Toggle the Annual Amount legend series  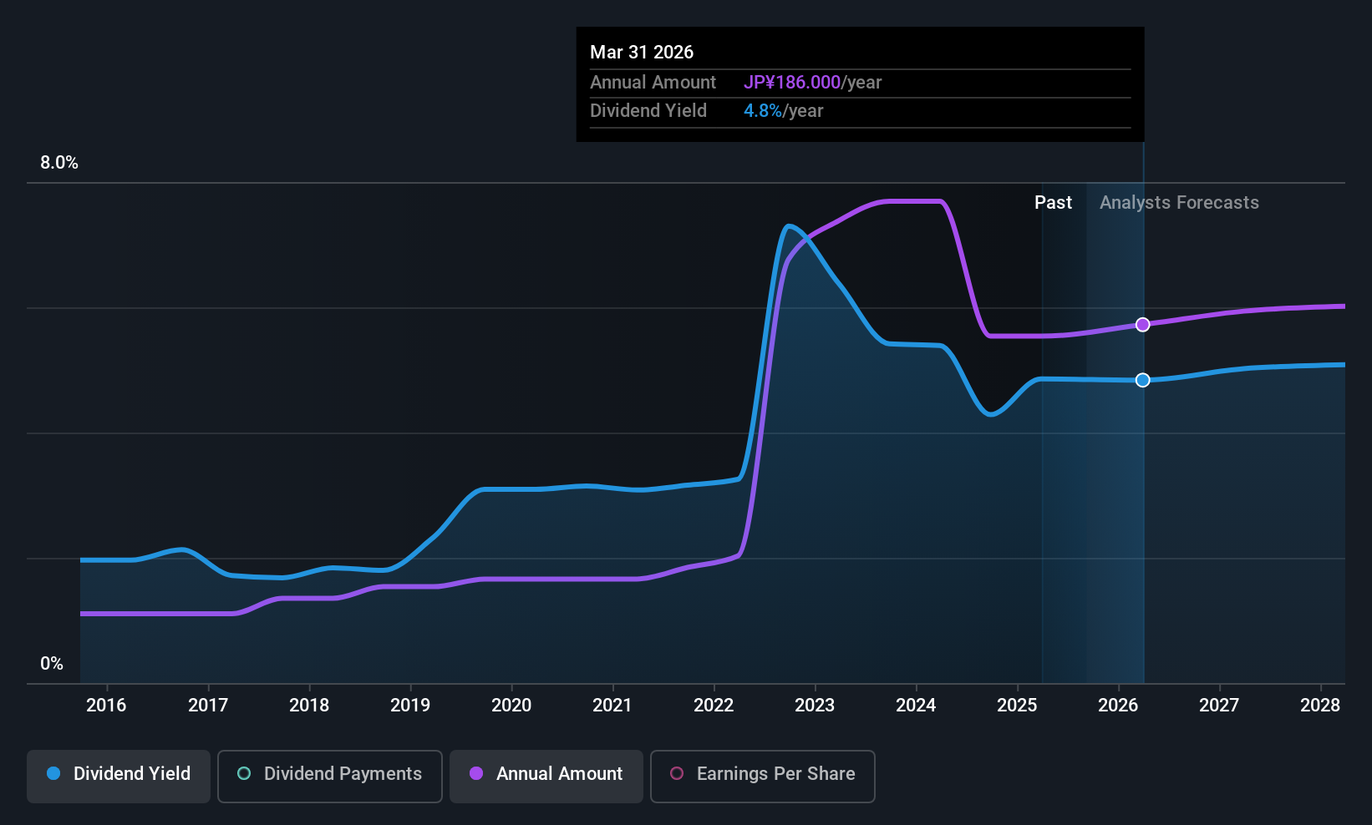[x=546, y=777]
